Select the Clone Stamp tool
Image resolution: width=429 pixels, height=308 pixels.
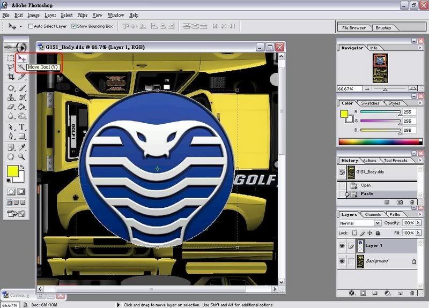[11, 97]
